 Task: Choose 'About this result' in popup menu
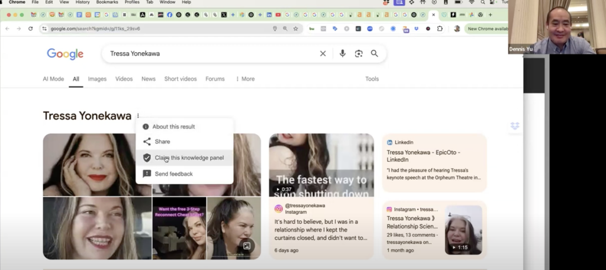click(185, 127)
